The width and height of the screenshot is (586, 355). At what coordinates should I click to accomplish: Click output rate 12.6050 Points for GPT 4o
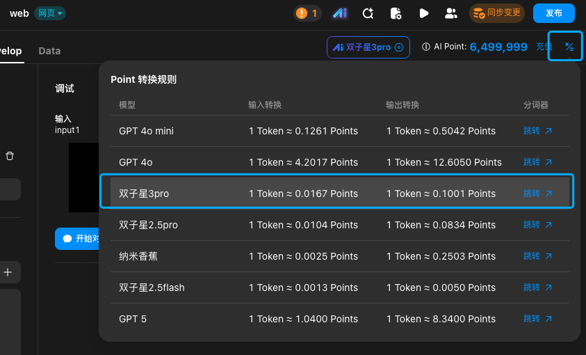coord(444,162)
